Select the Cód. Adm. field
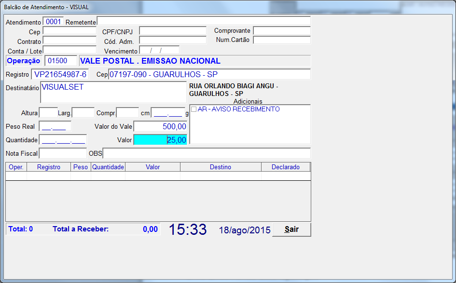The height and width of the screenshot is (283, 456). tap(173, 40)
